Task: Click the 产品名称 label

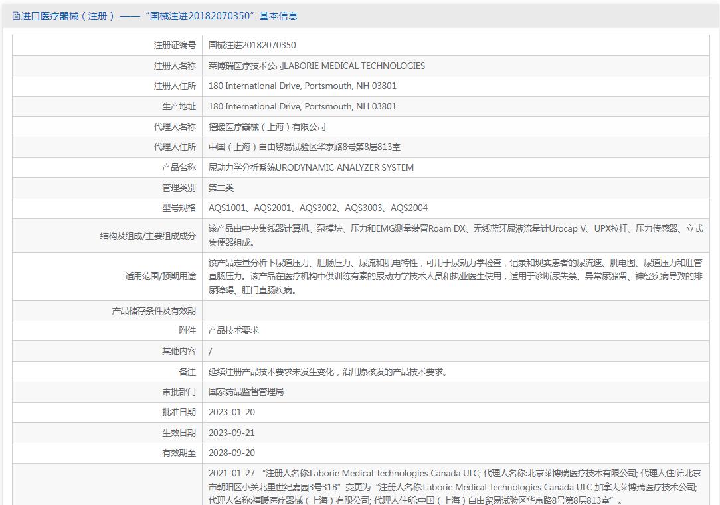Action: point(179,167)
